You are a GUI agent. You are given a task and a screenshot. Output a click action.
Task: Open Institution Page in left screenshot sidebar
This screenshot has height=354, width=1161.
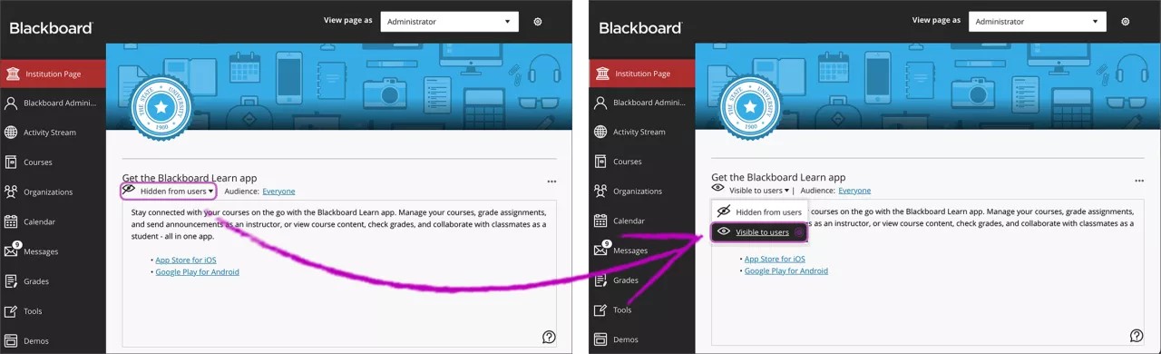pyautogui.click(x=53, y=74)
